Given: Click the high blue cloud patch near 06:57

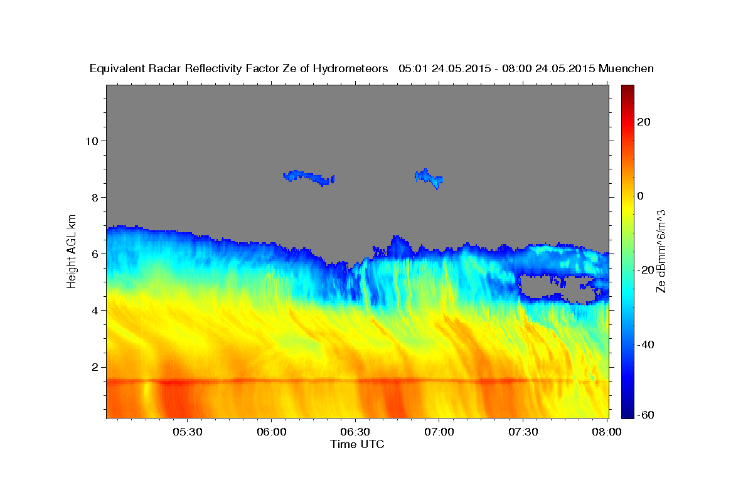Looking at the screenshot, I should pyautogui.click(x=429, y=179).
